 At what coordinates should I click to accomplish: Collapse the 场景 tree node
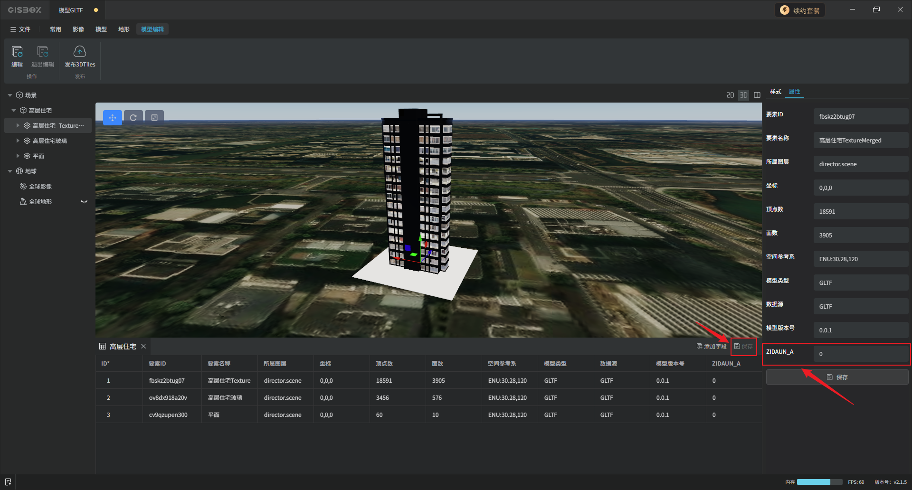[x=10, y=95]
